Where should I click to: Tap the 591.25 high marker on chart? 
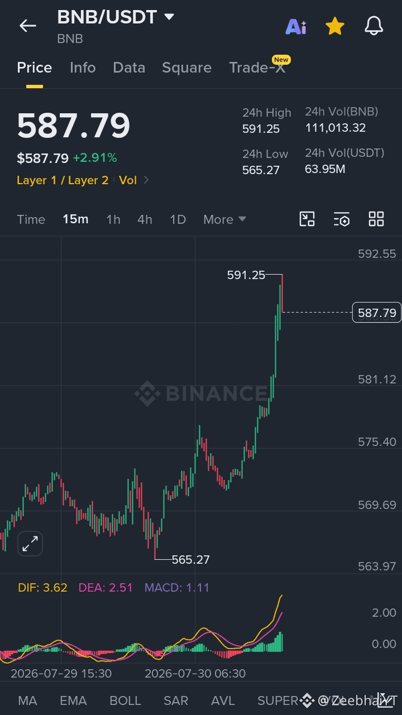[x=246, y=275]
